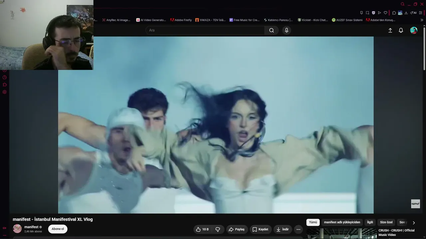Open CRUSH - CRUSH! Official Music Video thumbnail
This screenshot has height=239, width=426.
click(341, 234)
